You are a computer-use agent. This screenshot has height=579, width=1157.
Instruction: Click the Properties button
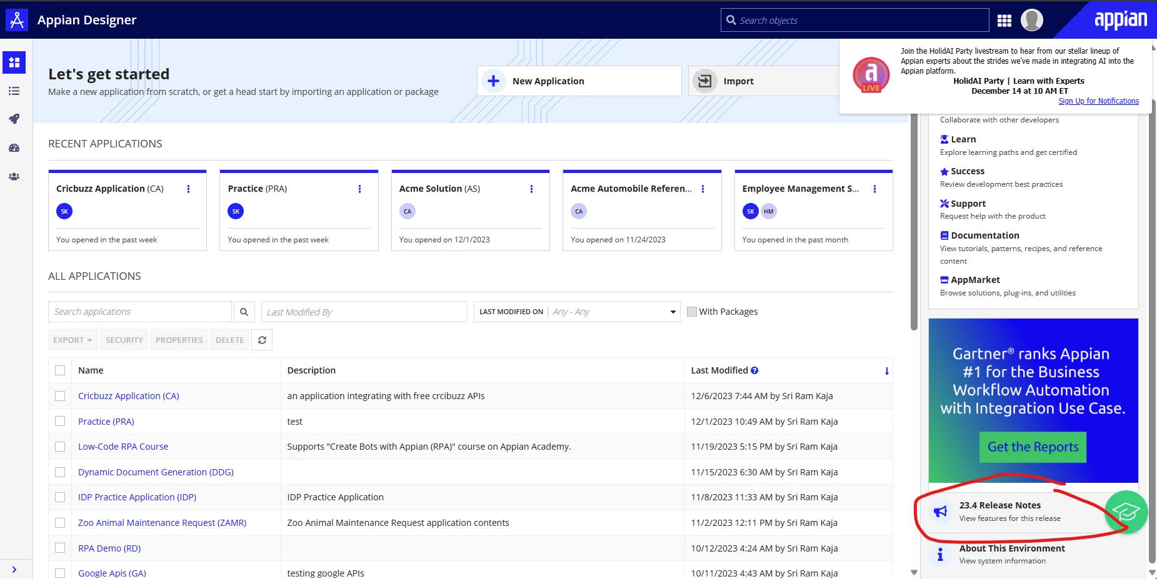click(x=179, y=340)
